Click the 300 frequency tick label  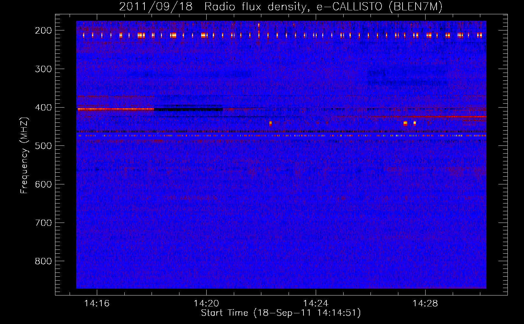tap(43, 69)
